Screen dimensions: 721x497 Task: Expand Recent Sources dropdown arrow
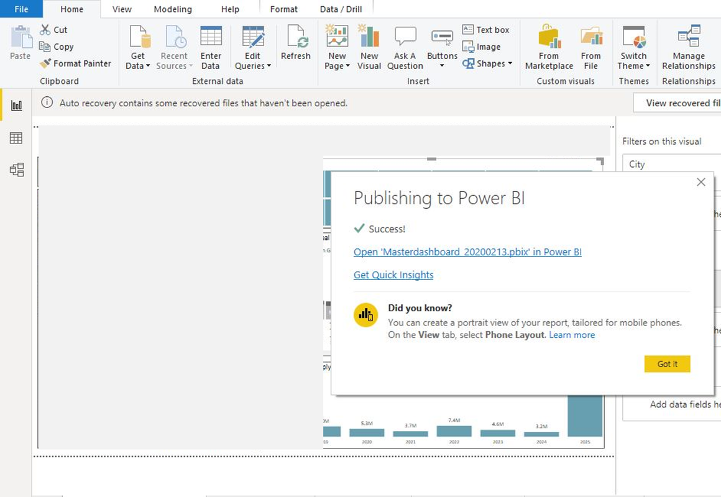(x=191, y=66)
